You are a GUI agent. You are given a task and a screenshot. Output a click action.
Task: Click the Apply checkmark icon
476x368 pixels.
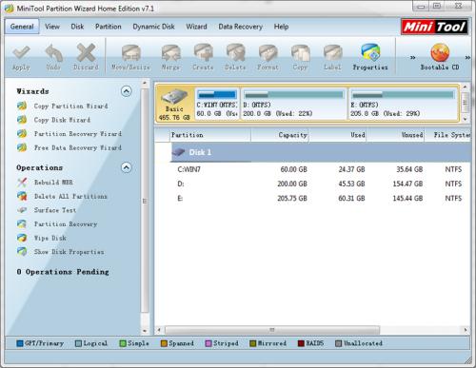[x=21, y=52]
